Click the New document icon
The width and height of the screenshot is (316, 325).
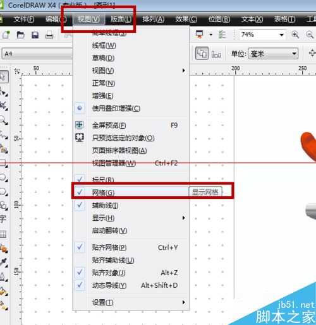6,35
